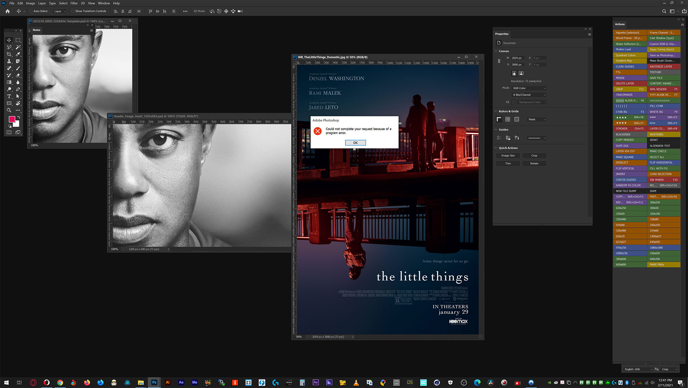
Task: Open the Window menu
Action: (104, 3)
